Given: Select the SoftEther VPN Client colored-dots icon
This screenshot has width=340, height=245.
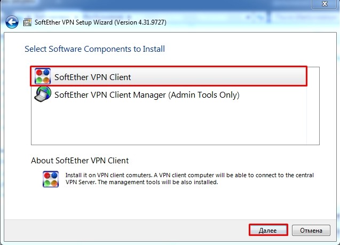Looking at the screenshot, I should (x=43, y=76).
